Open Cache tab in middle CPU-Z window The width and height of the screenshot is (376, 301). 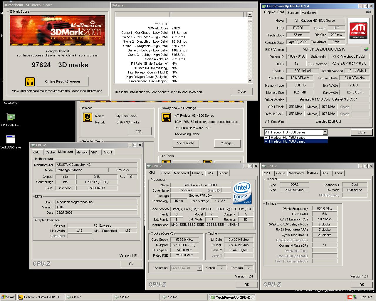(166, 173)
